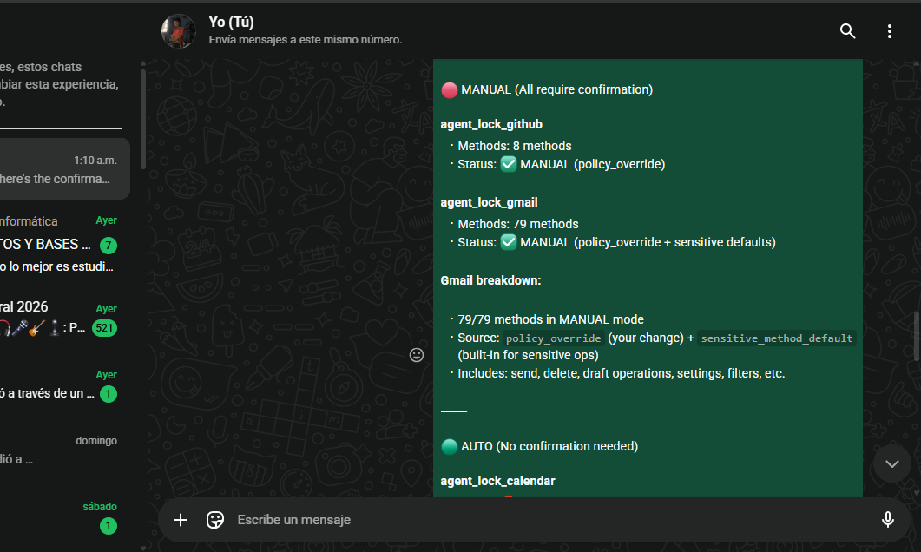Click the green circle emoji before AUTO
Screen dimensions: 921x552
coord(450,446)
